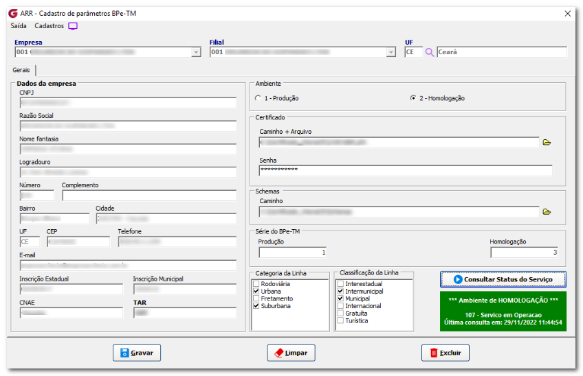
Task: Check the Rodoviária category
Action: click(x=256, y=284)
